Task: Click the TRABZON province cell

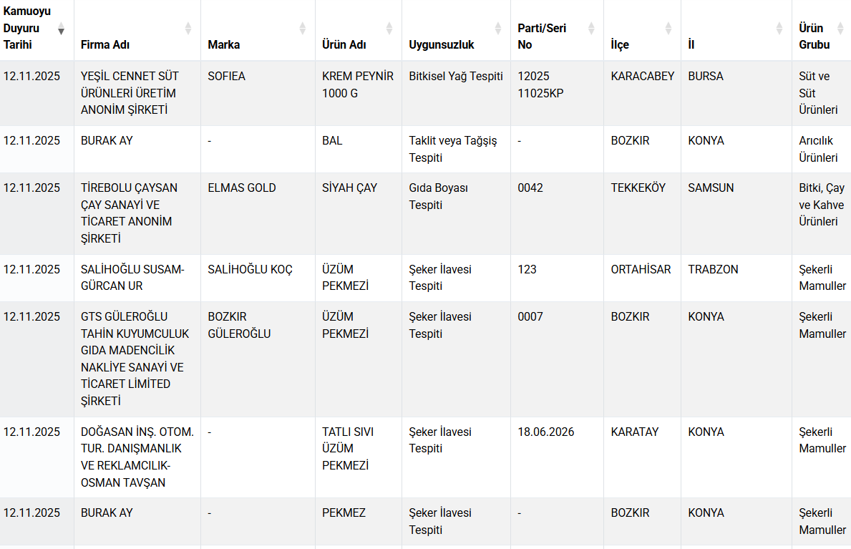Action: [713, 269]
